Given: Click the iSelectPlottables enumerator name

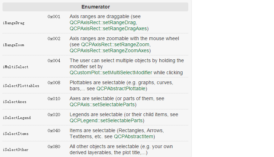Looking at the screenshot, I should tap(21, 86).
